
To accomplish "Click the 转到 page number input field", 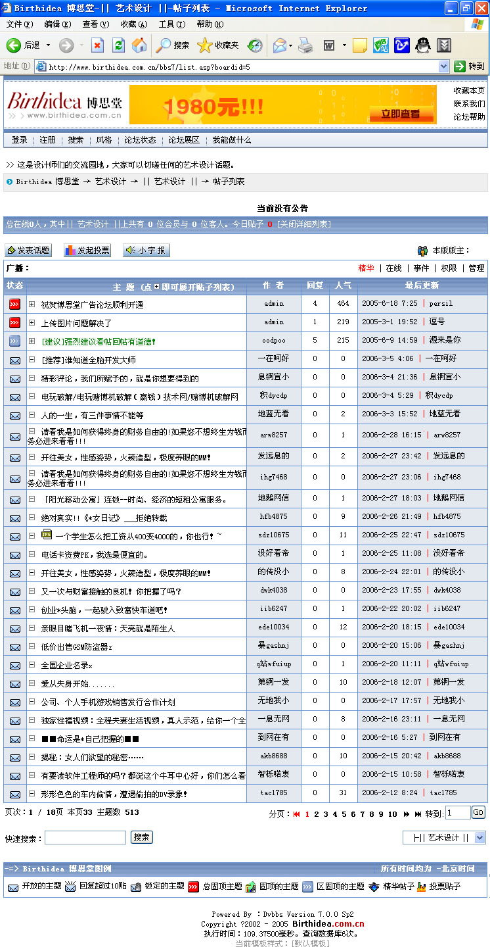I will point(458,813).
